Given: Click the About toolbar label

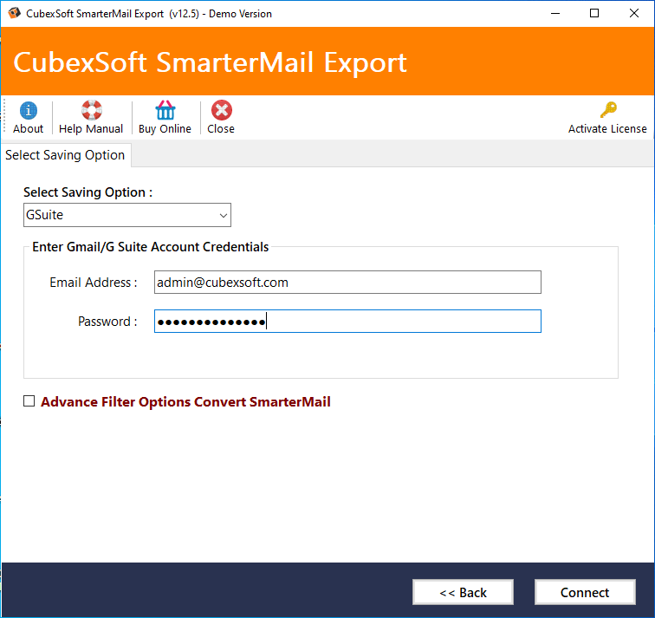Looking at the screenshot, I should pyautogui.click(x=28, y=128).
